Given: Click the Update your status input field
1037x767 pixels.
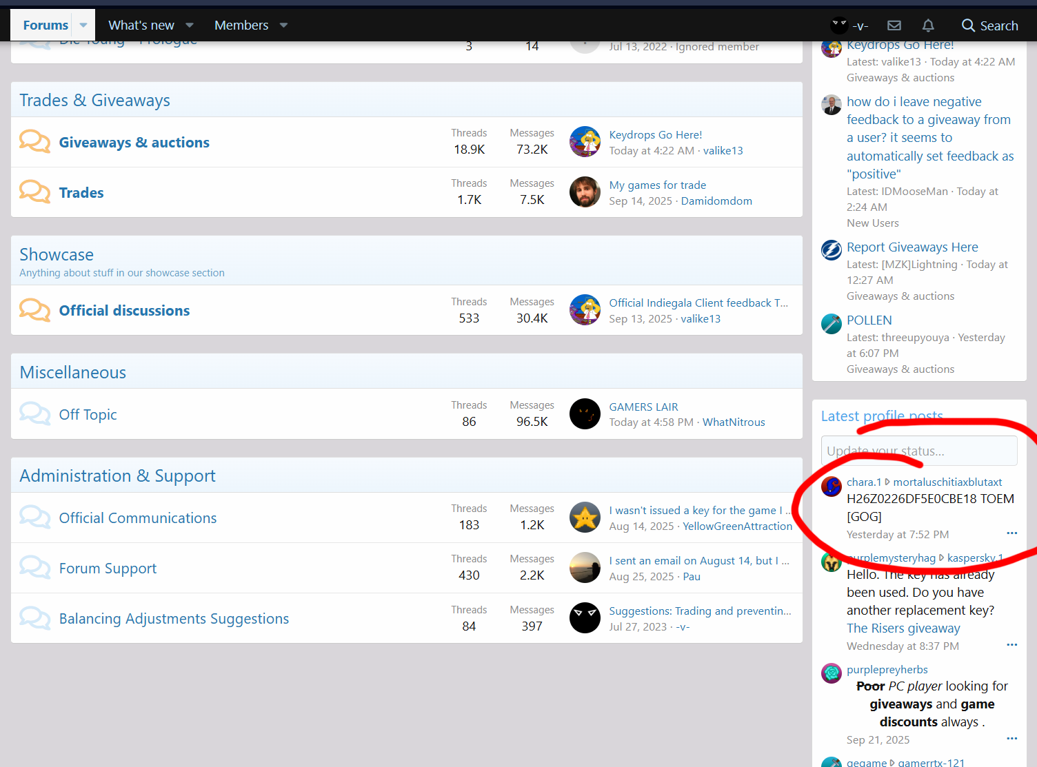Looking at the screenshot, I should 919,451.
